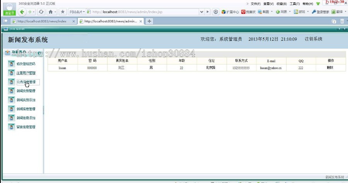Image resolution: width=348 pixels, height=183 pixels.
Task: Click the icon beside 公告信息管理
Action: (11, 82)
